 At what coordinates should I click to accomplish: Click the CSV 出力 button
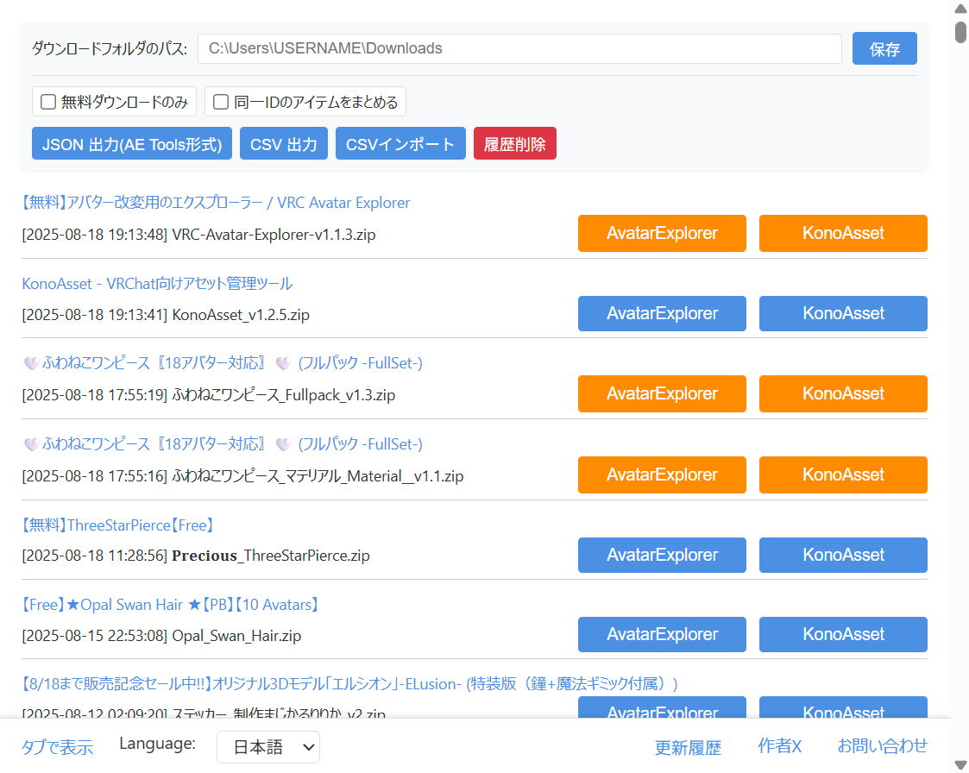coord(283,143)
